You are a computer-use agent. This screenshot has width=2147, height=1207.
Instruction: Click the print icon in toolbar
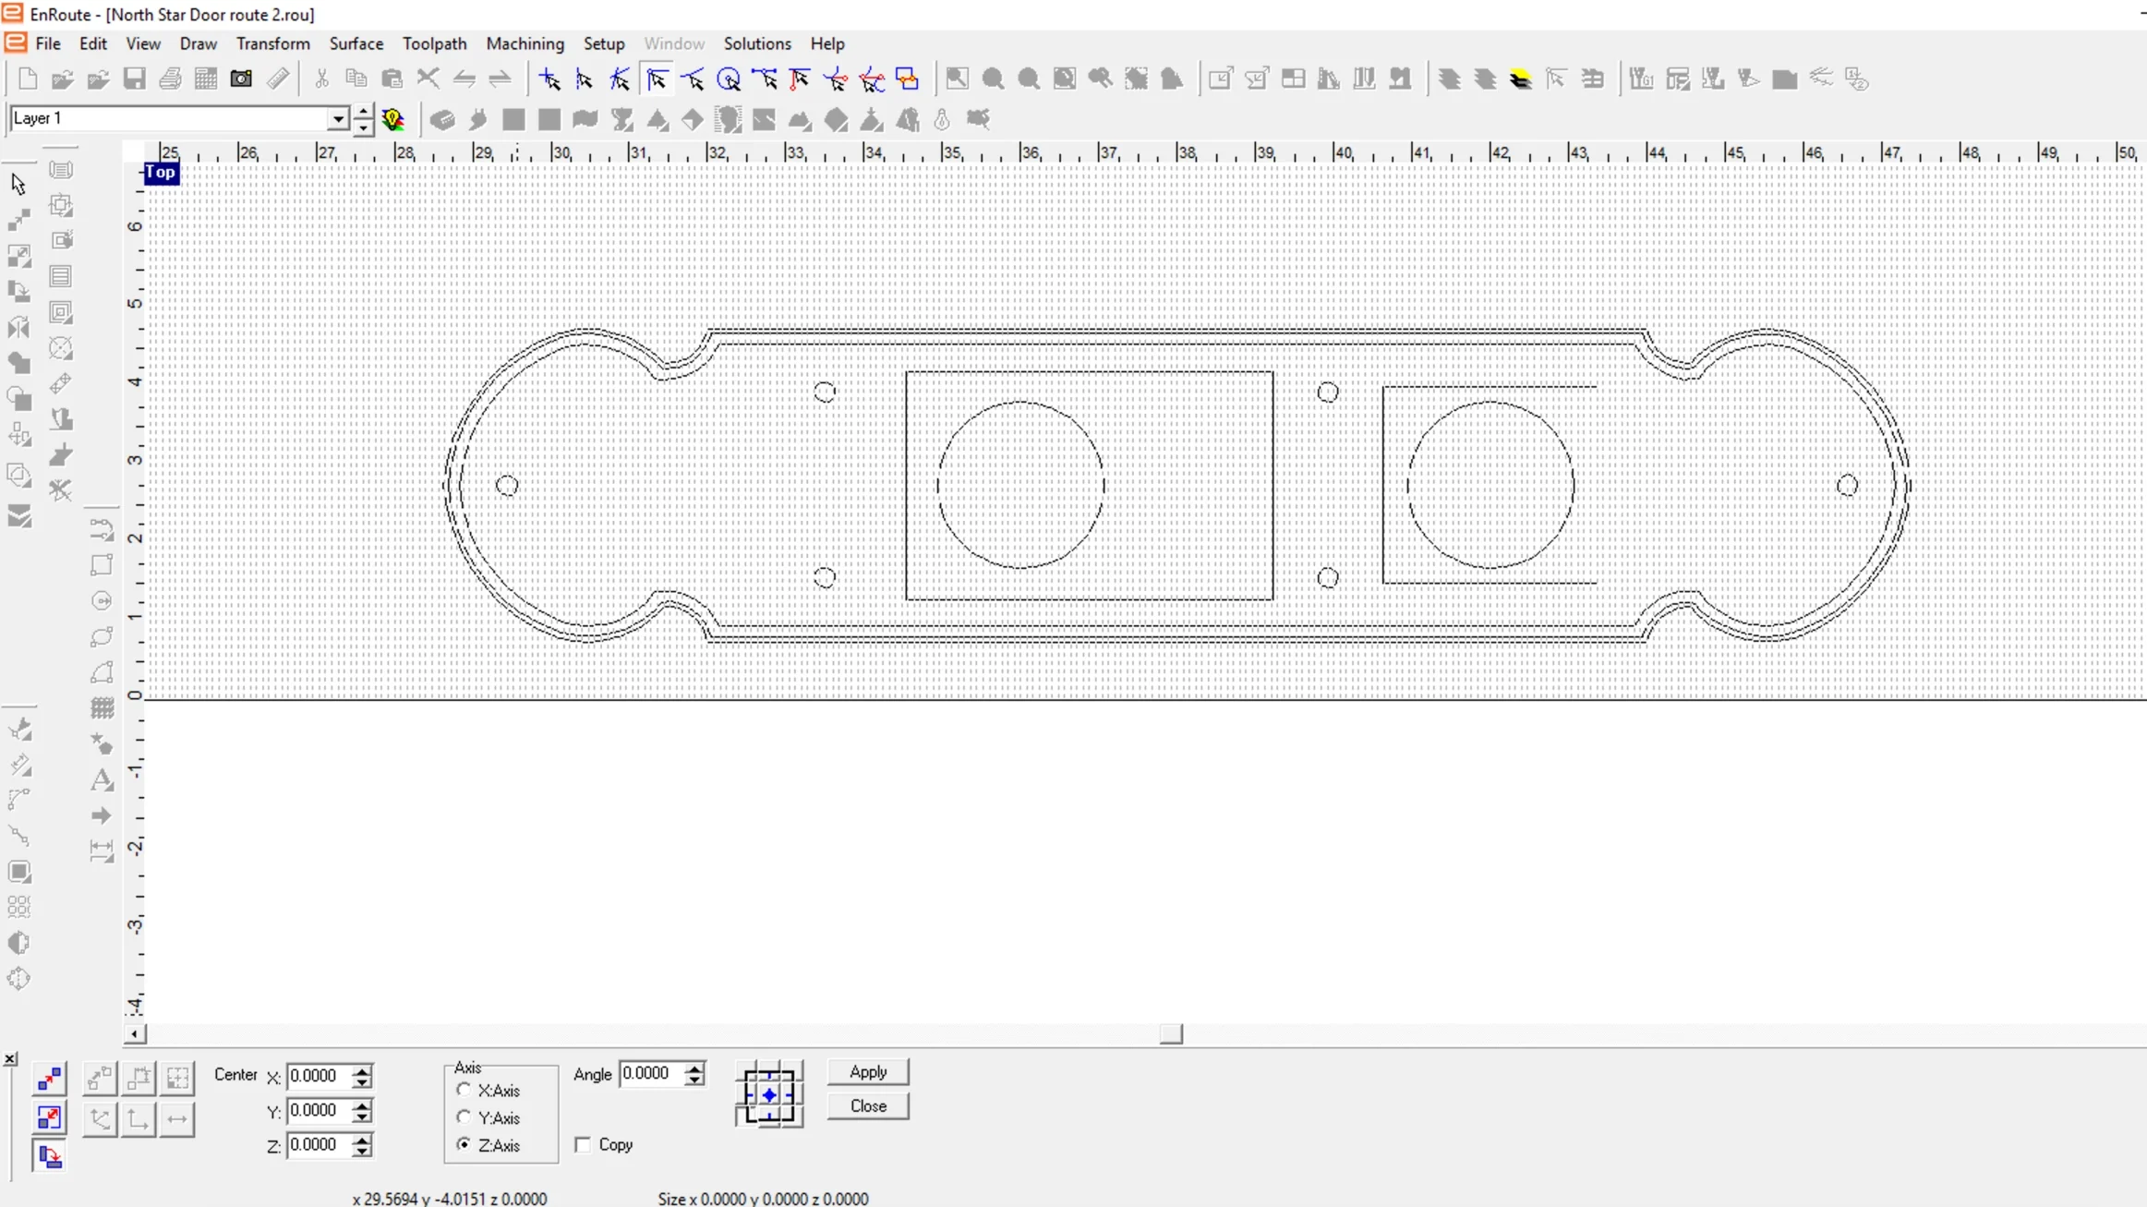tap(170, 79)
